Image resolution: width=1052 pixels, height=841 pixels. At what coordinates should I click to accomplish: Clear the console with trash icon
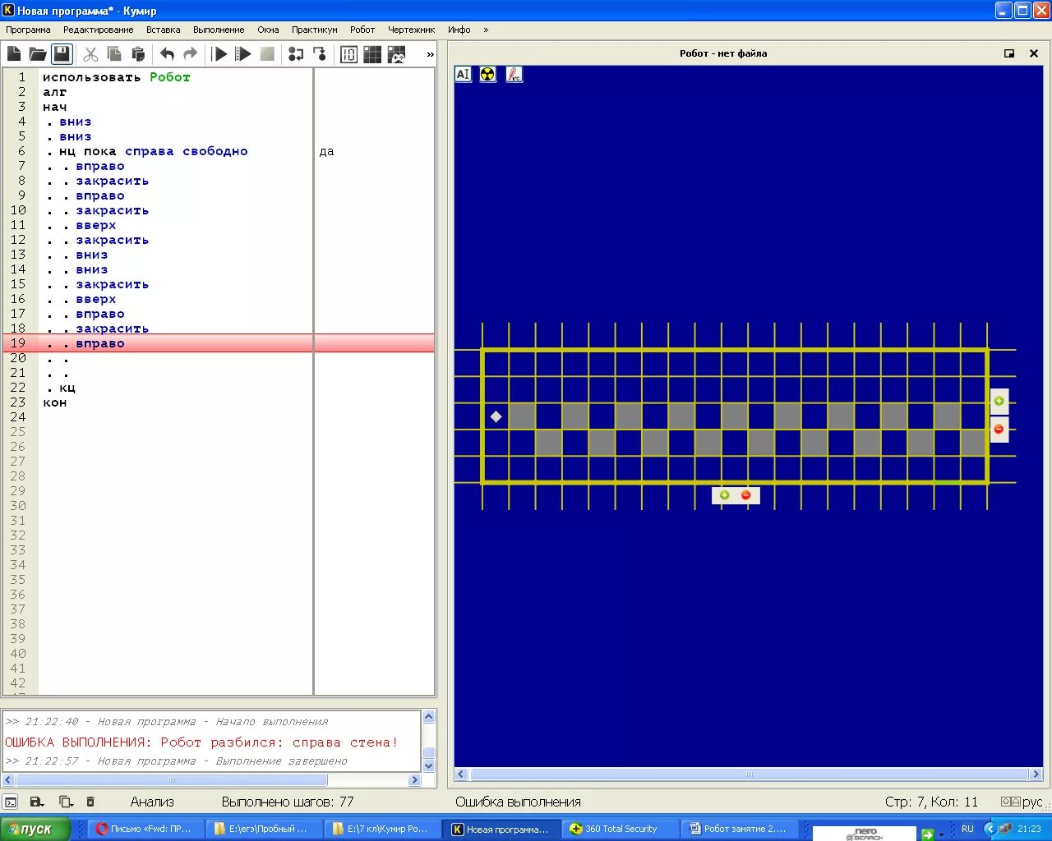point(90,802)
